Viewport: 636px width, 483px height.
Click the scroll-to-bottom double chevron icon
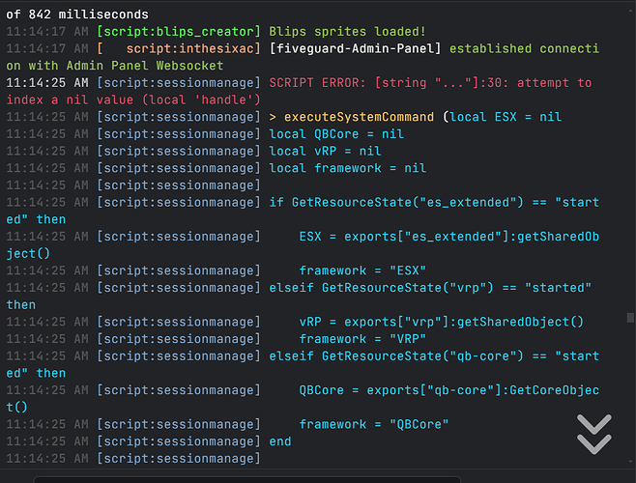point(593,434)
